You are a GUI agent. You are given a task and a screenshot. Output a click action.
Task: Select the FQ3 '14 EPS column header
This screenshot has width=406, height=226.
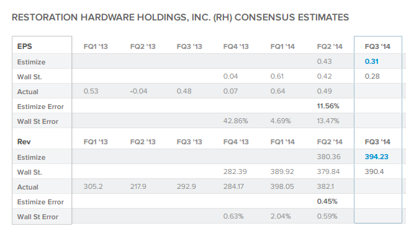(377, 46)
